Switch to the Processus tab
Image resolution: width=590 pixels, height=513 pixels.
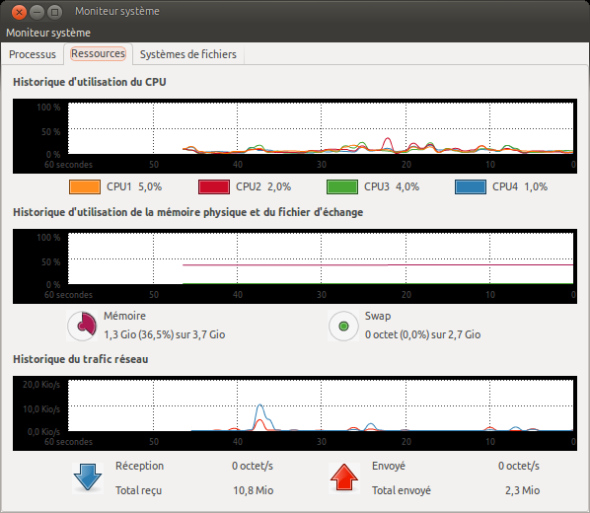tap(33, 54)
